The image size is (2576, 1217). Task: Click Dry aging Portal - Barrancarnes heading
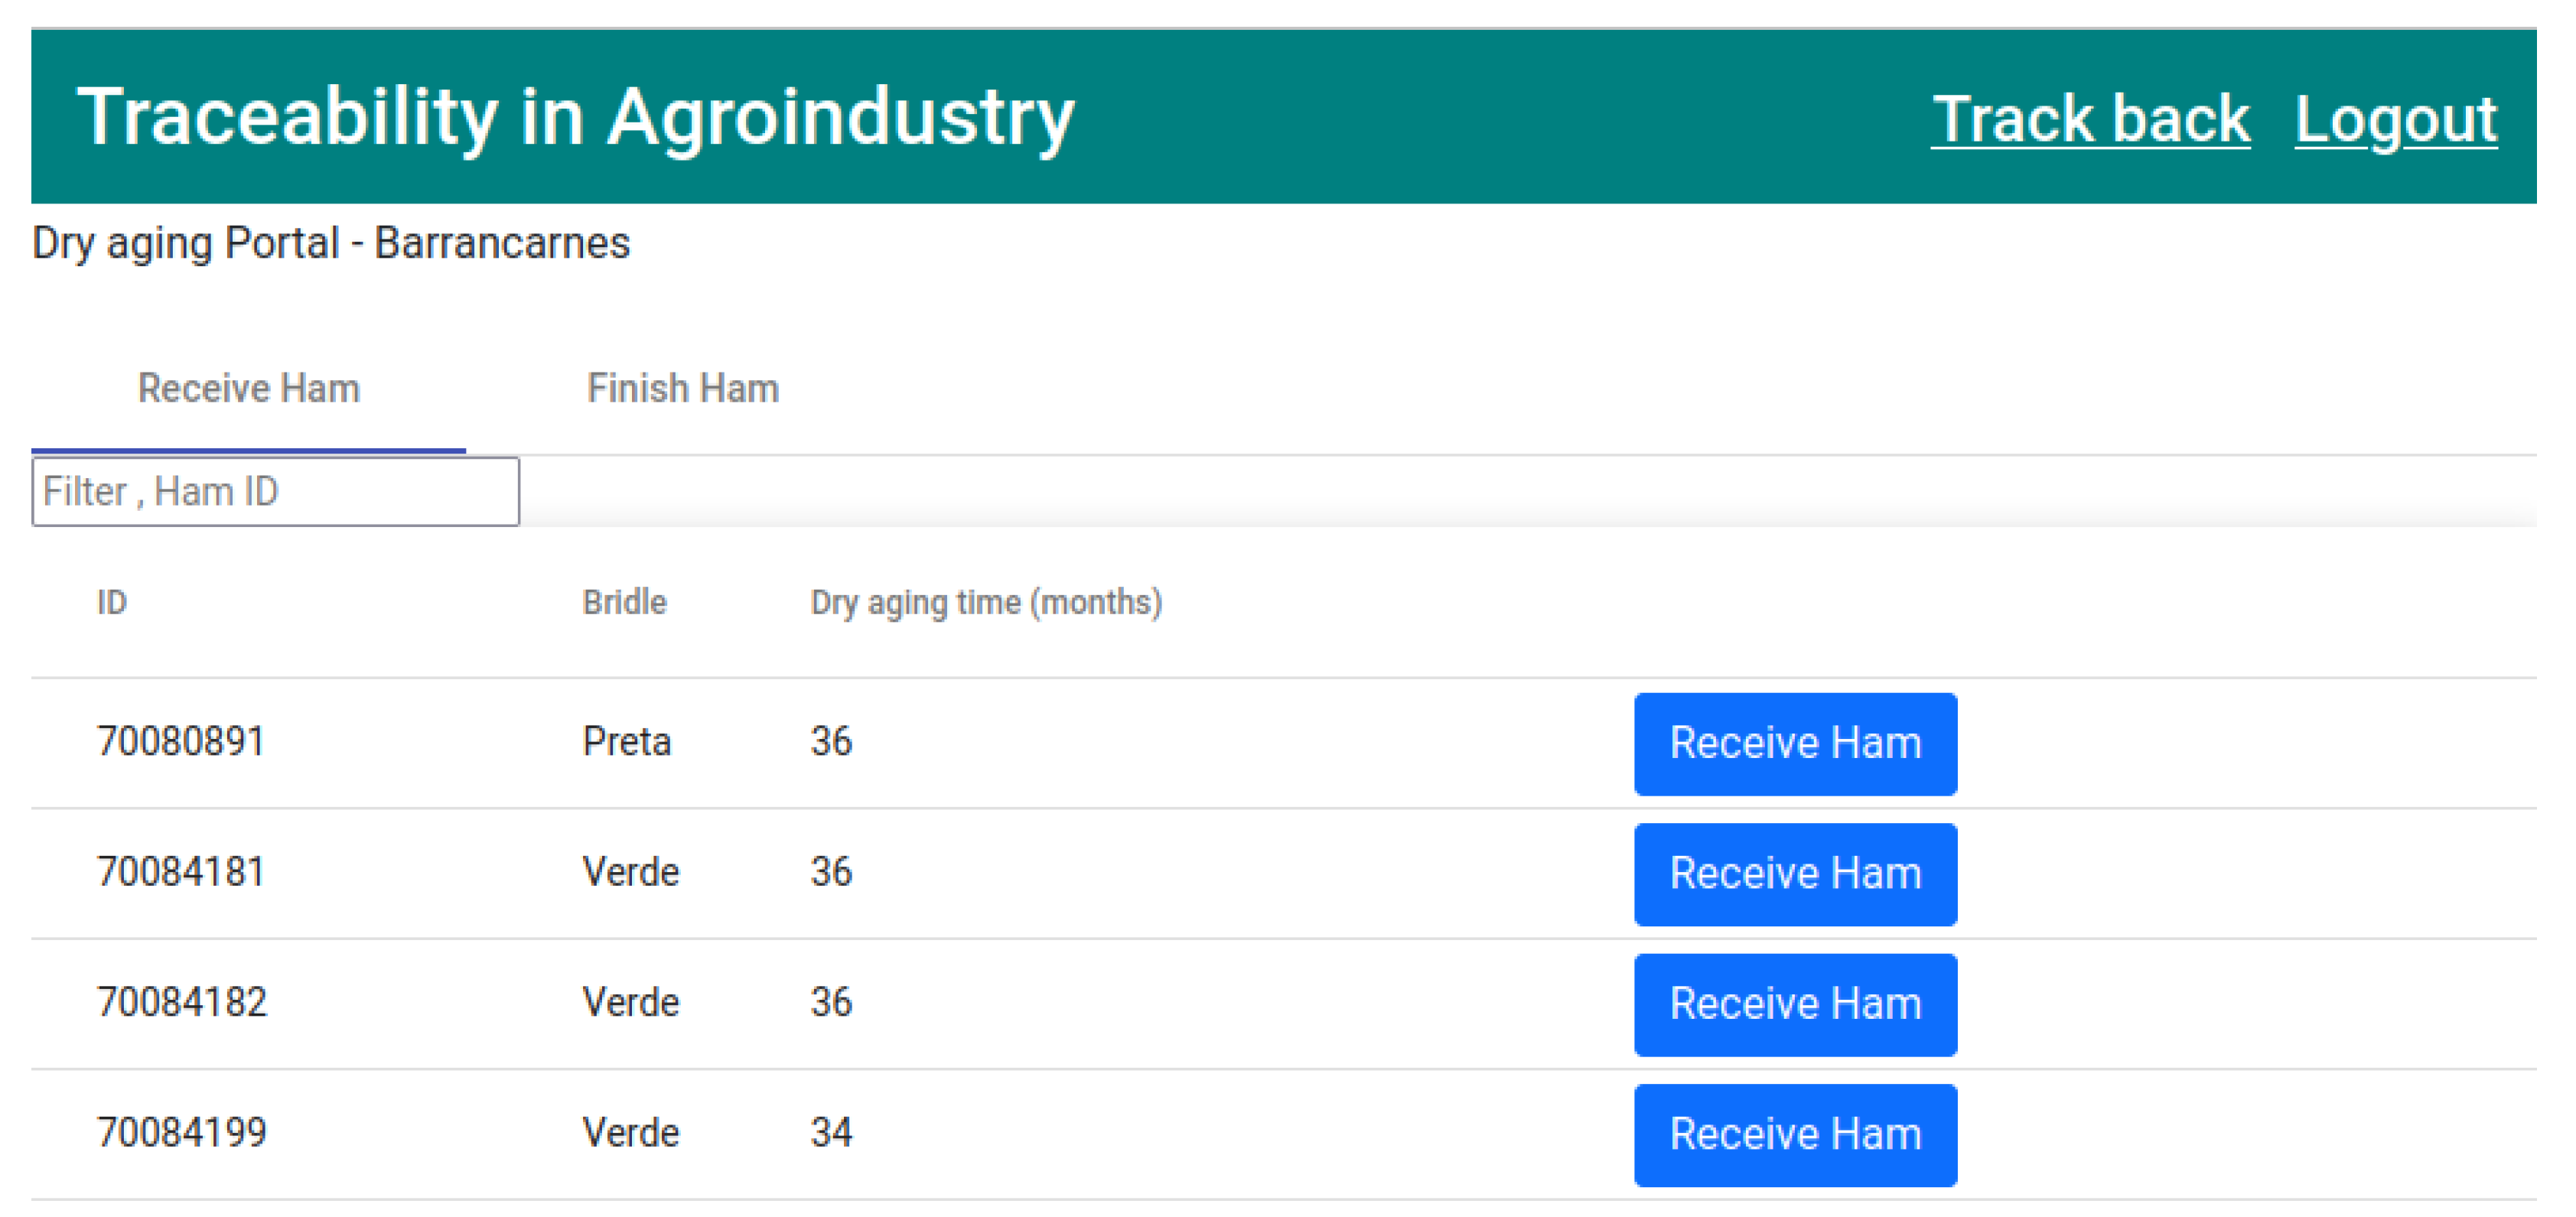[x=331, y=243]
